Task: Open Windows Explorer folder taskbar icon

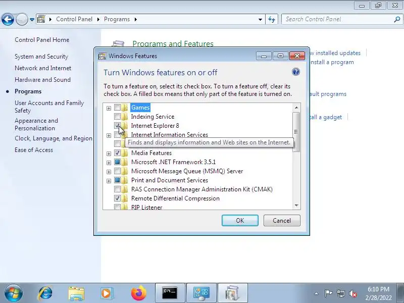Action: click(76, 293)
